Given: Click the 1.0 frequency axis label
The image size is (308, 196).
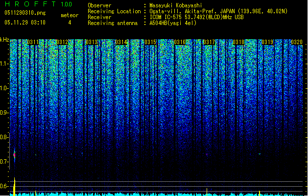Looking at the screenshot, I should (x=4, y=88).
